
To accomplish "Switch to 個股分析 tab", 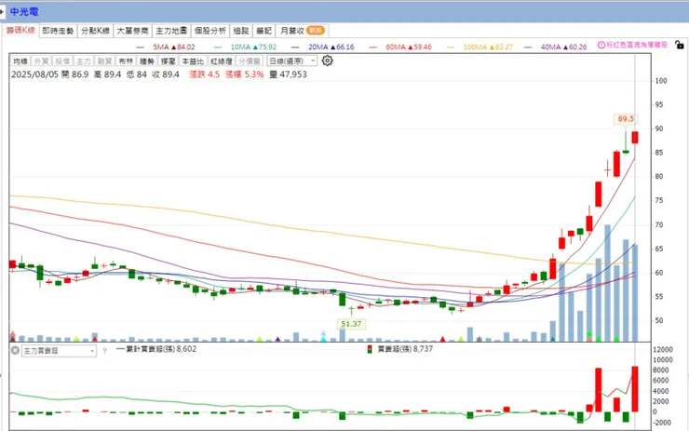I will click(210, 31).
